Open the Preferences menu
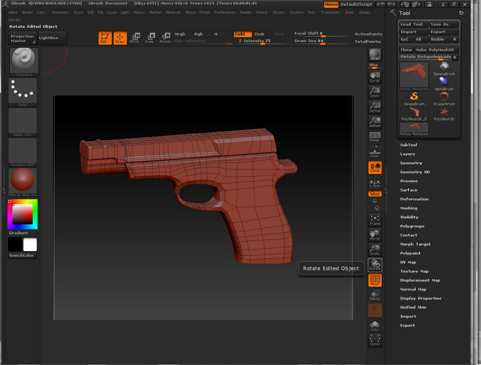481x365 pixels. [225, 12]
